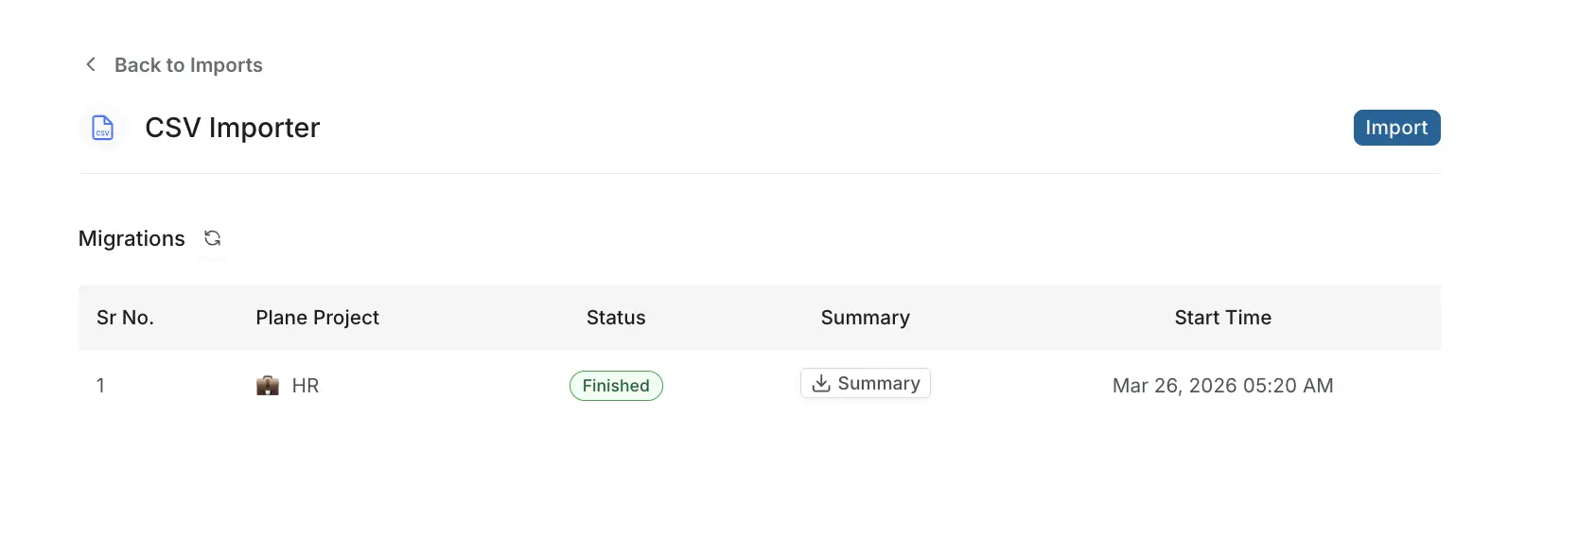Image resolution: width=1578 pixels, height=556 pixels.
Task: Click the HR project name
Action: (305, 385)
